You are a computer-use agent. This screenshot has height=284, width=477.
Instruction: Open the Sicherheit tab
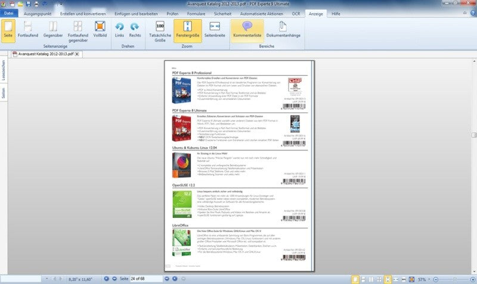222,14
